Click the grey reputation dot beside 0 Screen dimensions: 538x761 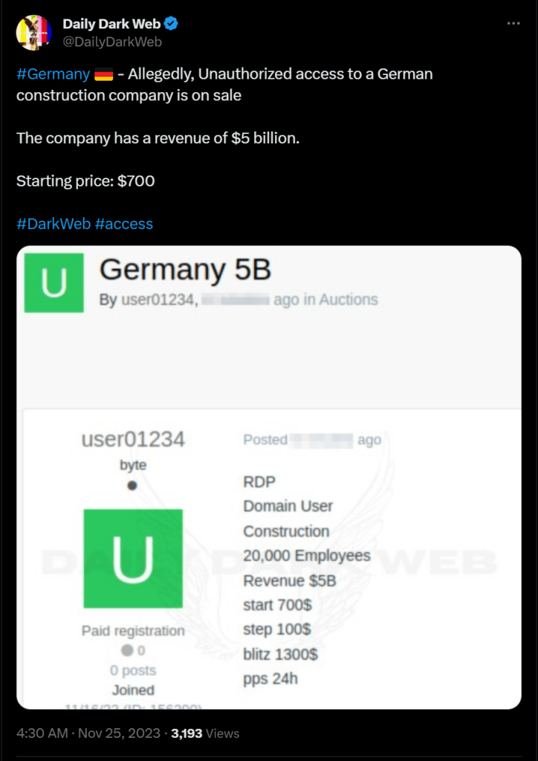127,650
